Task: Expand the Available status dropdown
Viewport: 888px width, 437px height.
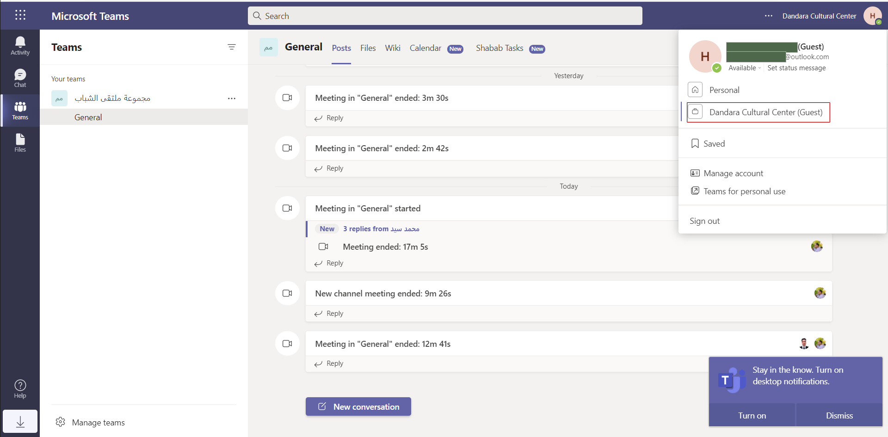Action: tap(745, 68)
